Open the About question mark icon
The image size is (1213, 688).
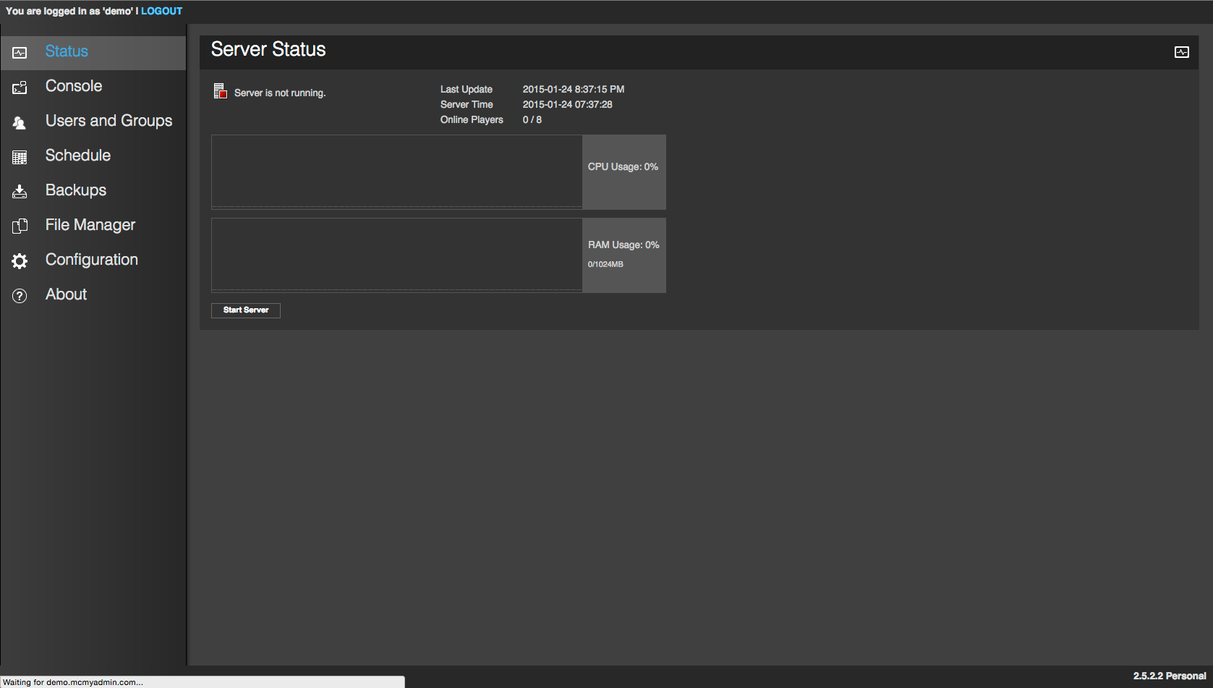(x=19, y=294)
